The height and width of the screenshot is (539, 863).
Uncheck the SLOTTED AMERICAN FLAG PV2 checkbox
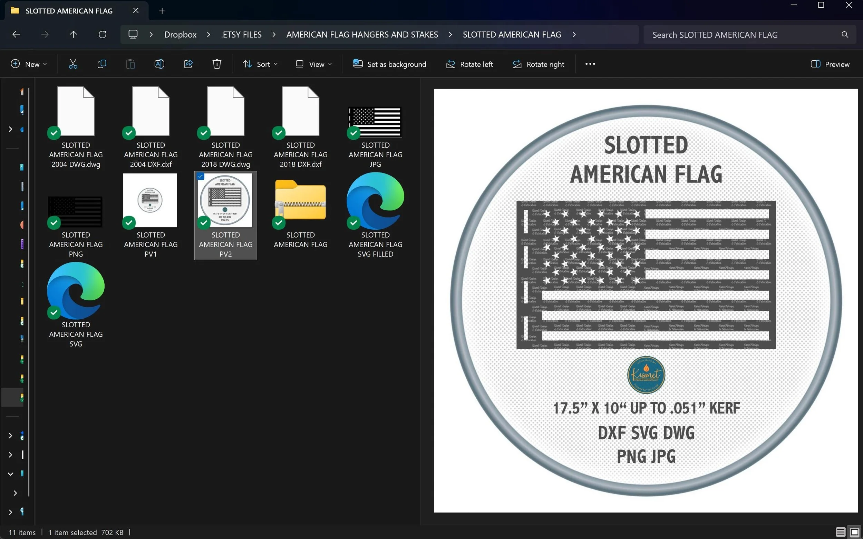click(x=201, y=177)
